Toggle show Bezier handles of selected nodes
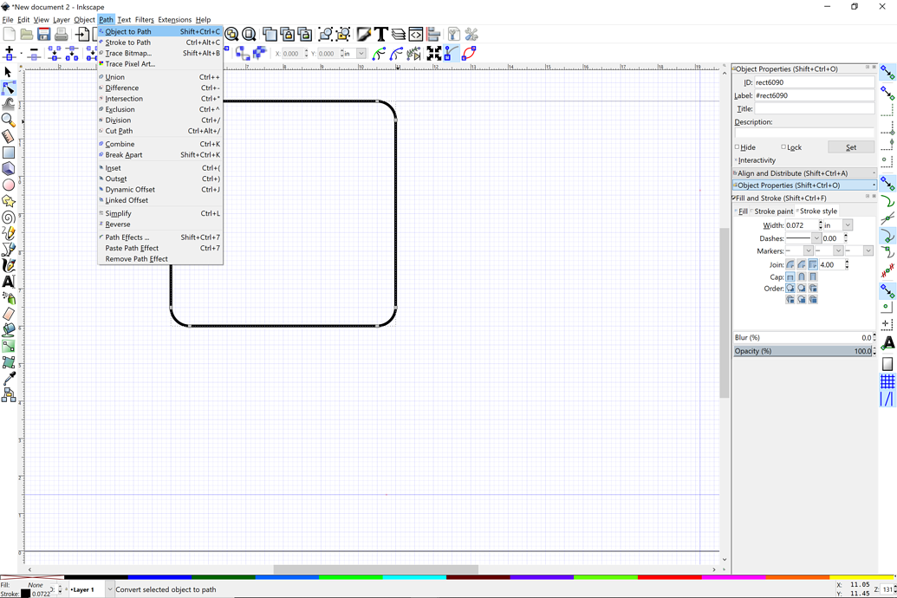Screen dimensions: 897x598 pos(452,53)
